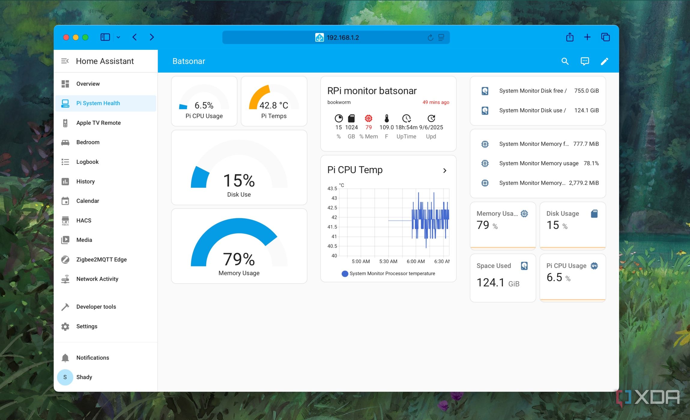Open the Logbook page
Image resolution: width=690 pixels, height=420 pixels.
coord(106,162)
